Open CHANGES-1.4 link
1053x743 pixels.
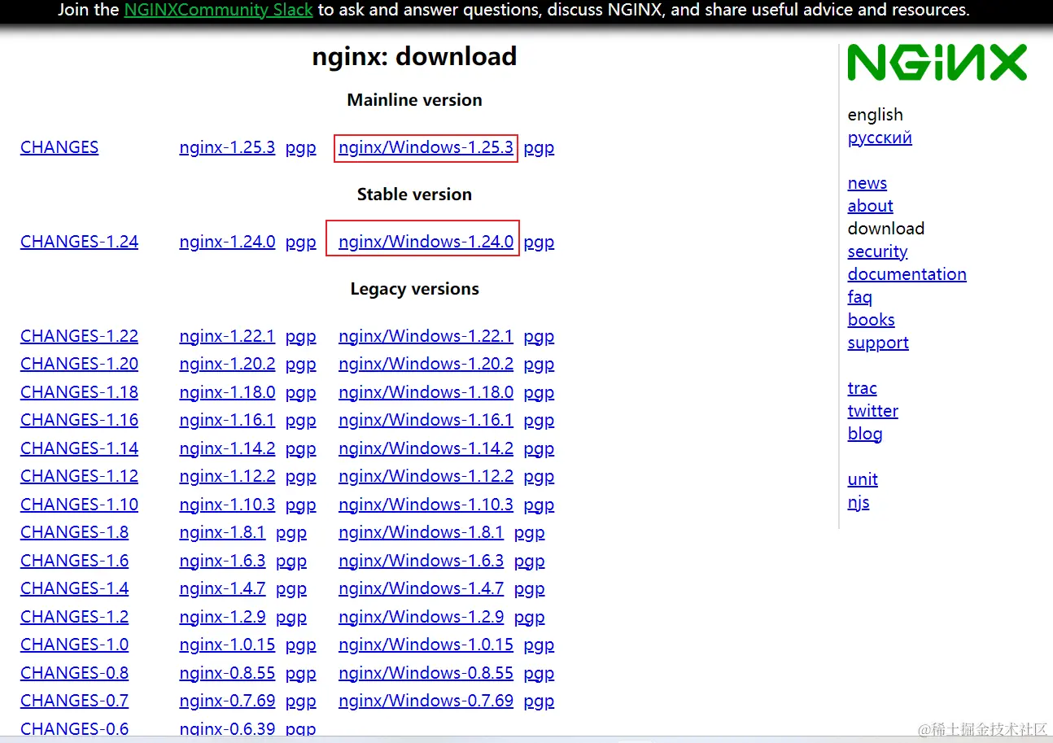74,588
